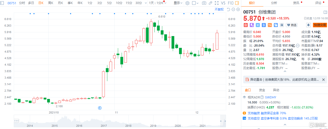
Task: Switch to 盘口 order book tab
Action: [x=248, y=90]
